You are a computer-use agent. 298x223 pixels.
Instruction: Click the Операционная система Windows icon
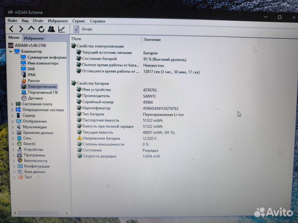pyautogui.click(x=18, y=109)
